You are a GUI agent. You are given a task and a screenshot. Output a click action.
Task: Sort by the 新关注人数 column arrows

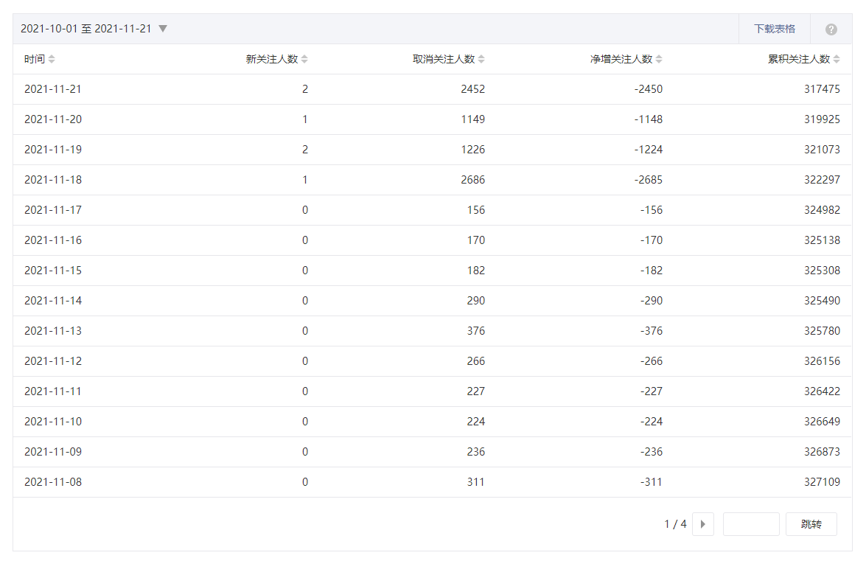[x=304, y=59]
